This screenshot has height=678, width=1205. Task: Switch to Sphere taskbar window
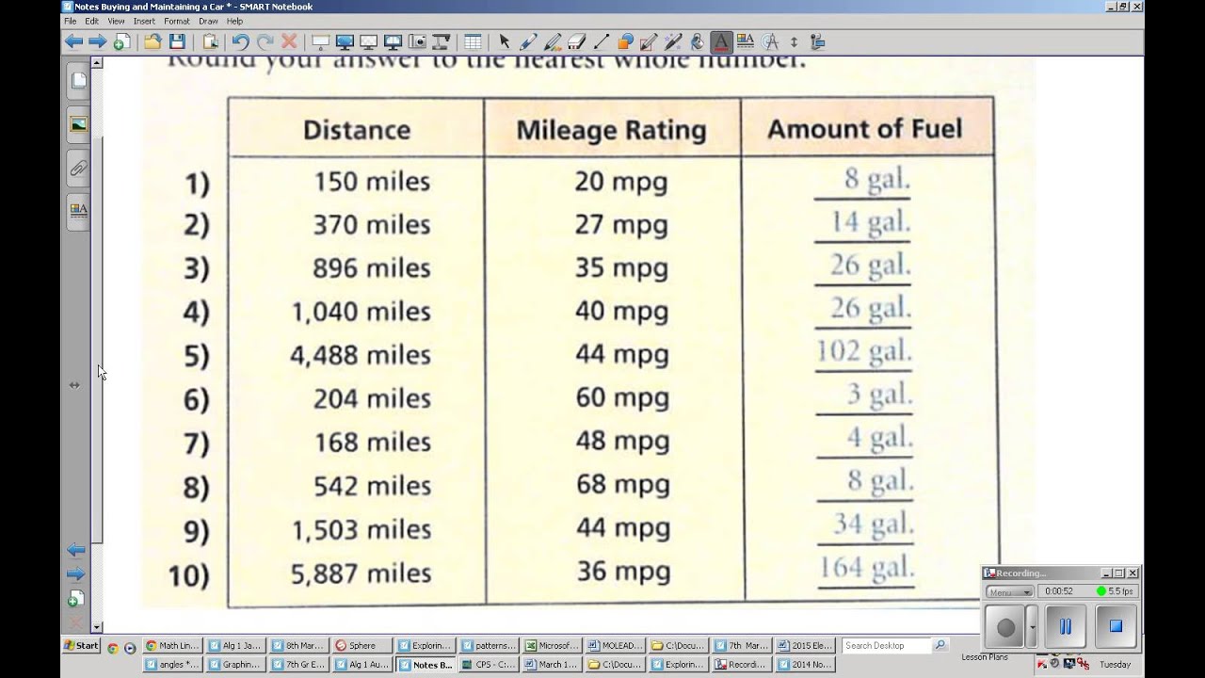pos(361,646)
